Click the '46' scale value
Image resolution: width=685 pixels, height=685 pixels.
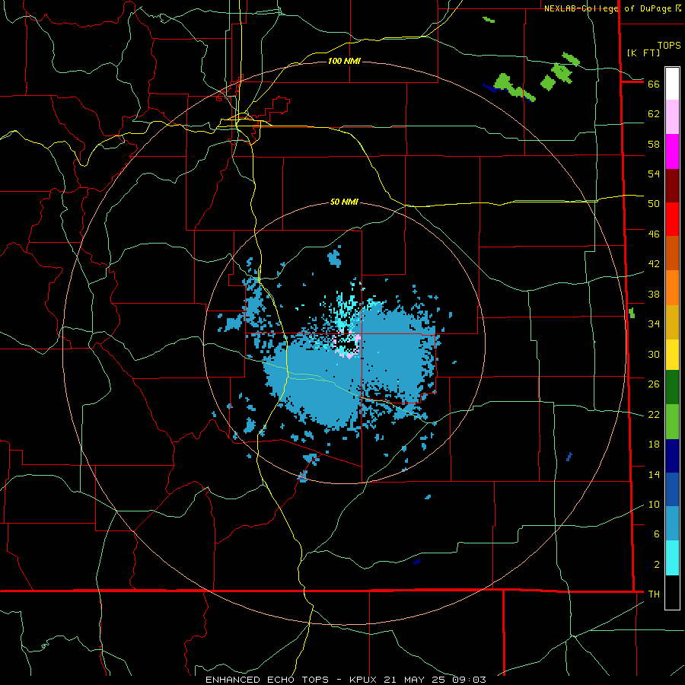point(654,234)
